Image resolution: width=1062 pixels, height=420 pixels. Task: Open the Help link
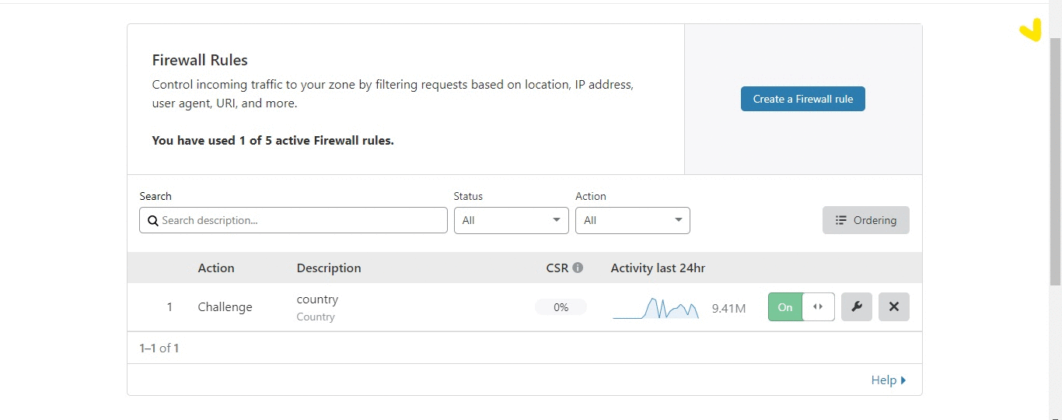coord(883,380)
